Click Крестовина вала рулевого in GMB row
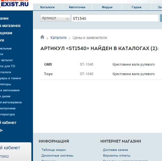This screenshot has height=161, width=162. (x=133, y=64)
